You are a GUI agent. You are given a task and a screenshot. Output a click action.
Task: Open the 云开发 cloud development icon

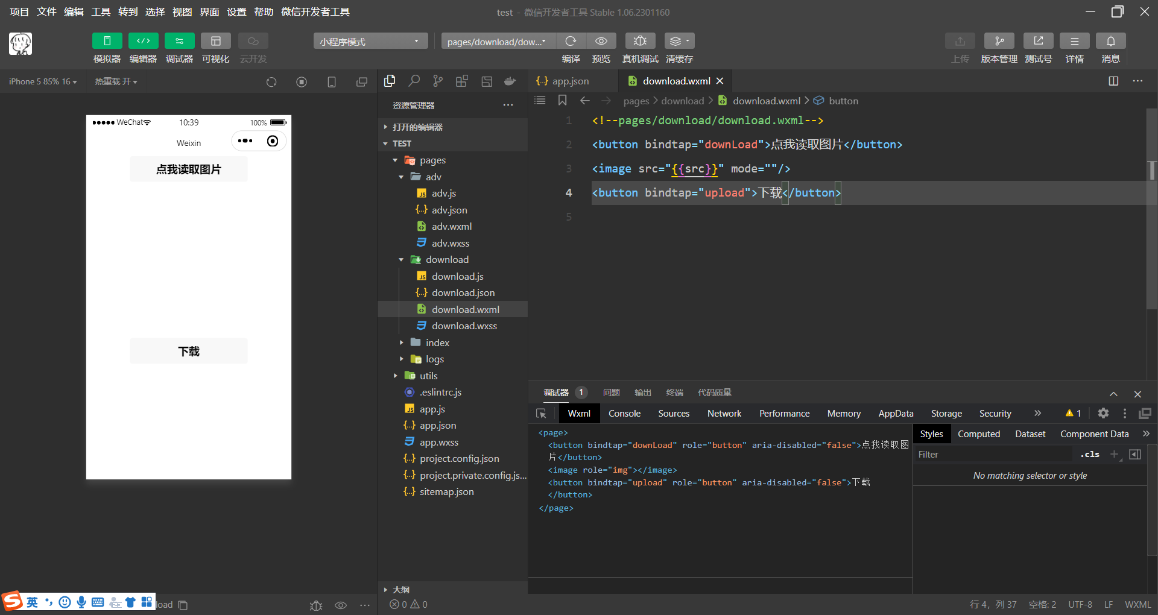pyautogui.click(x=253, y=40)
